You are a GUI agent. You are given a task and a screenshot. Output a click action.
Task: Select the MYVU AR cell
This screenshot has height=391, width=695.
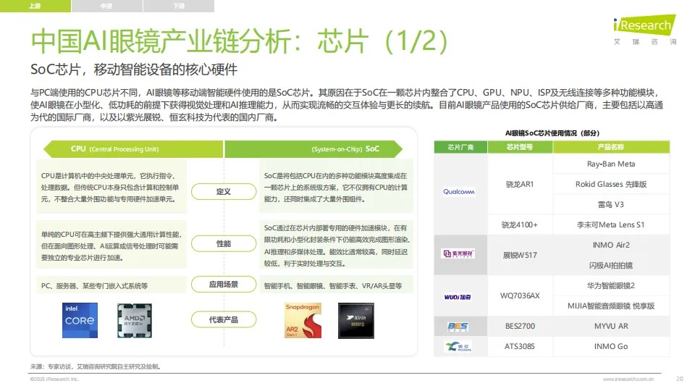[611, 327]
